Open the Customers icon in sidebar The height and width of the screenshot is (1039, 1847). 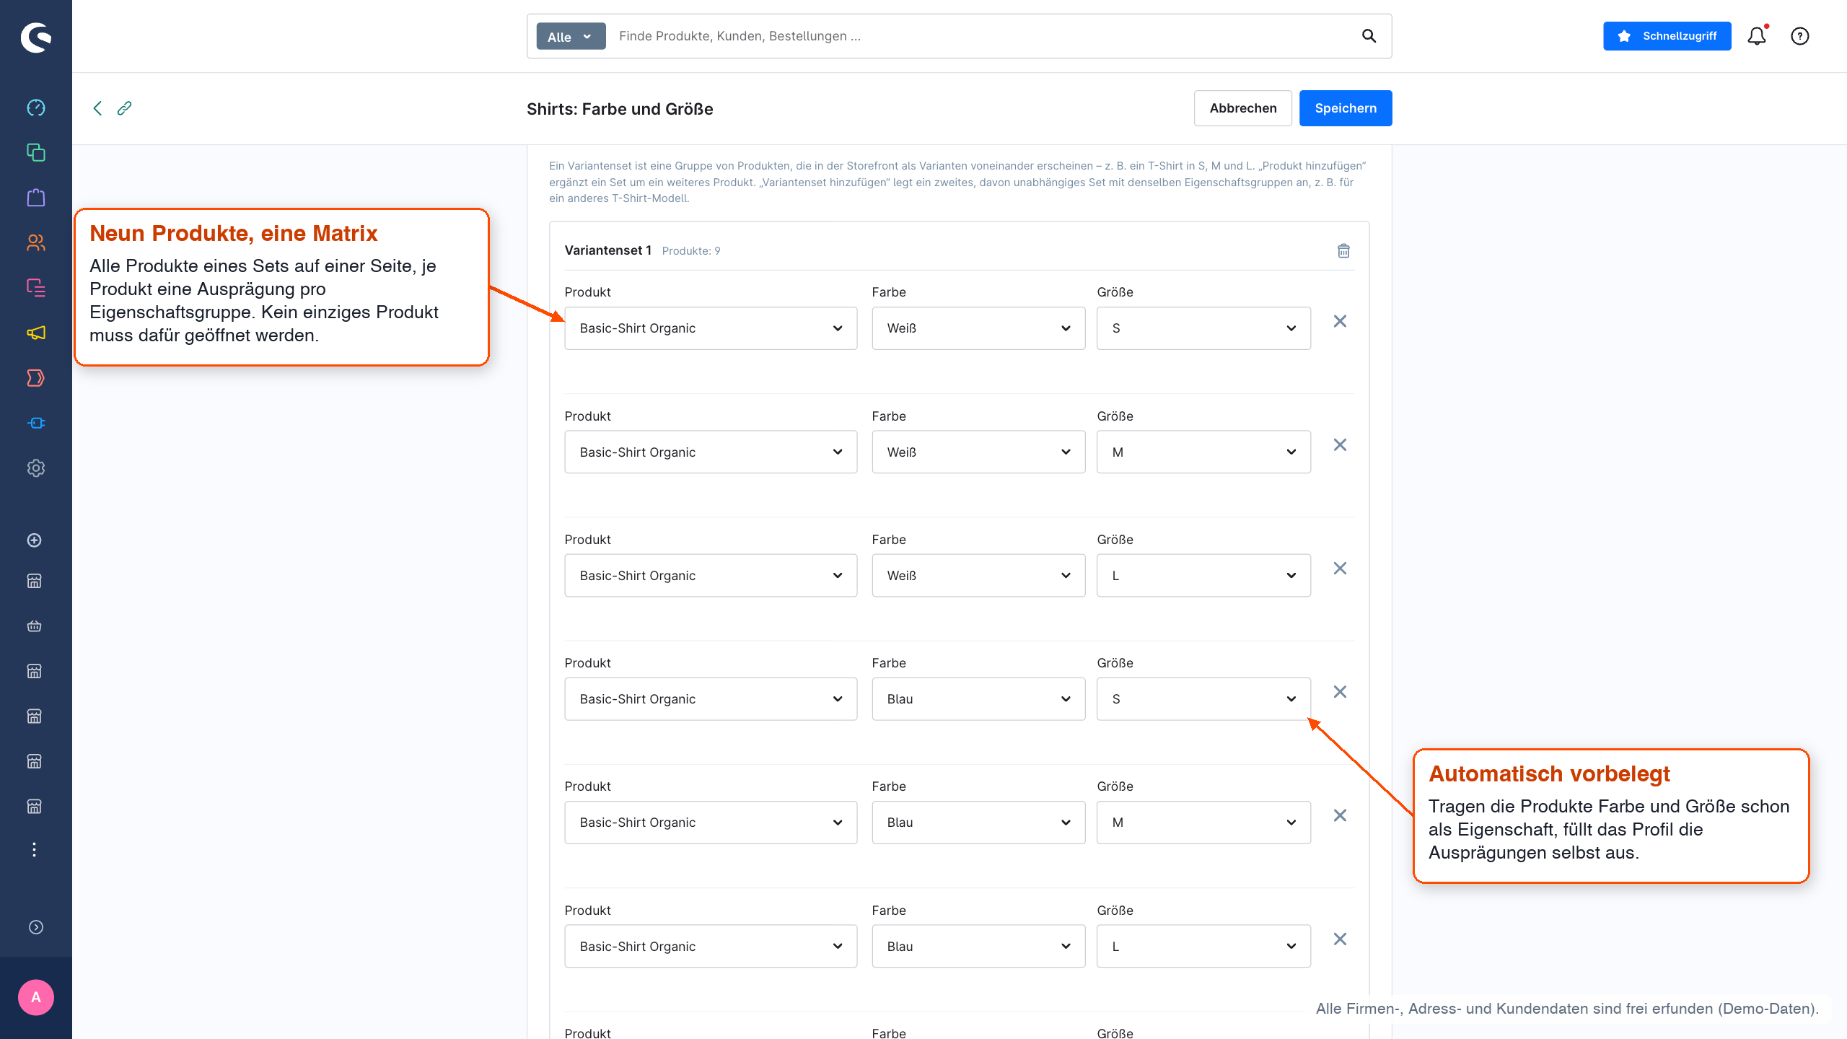point(35,243)
